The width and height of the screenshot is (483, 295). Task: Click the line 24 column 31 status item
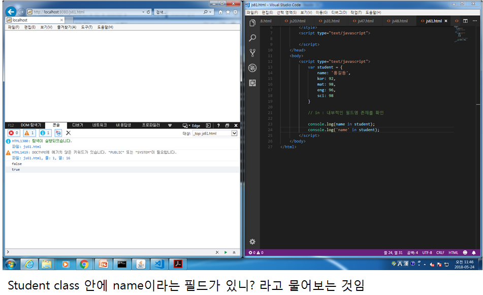393,252
